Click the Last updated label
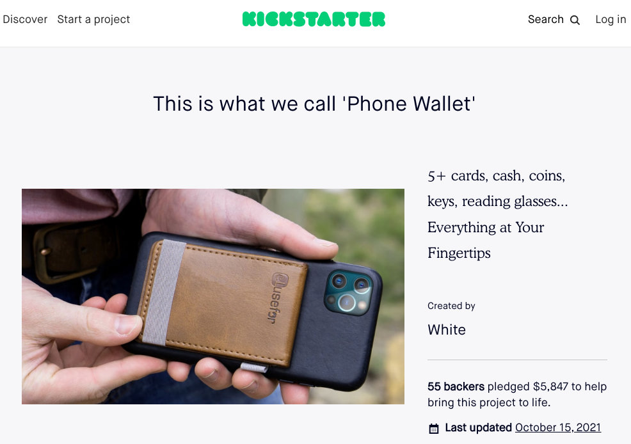The width and height of the screenshot is (631, 444). click(x=478, y=427)
